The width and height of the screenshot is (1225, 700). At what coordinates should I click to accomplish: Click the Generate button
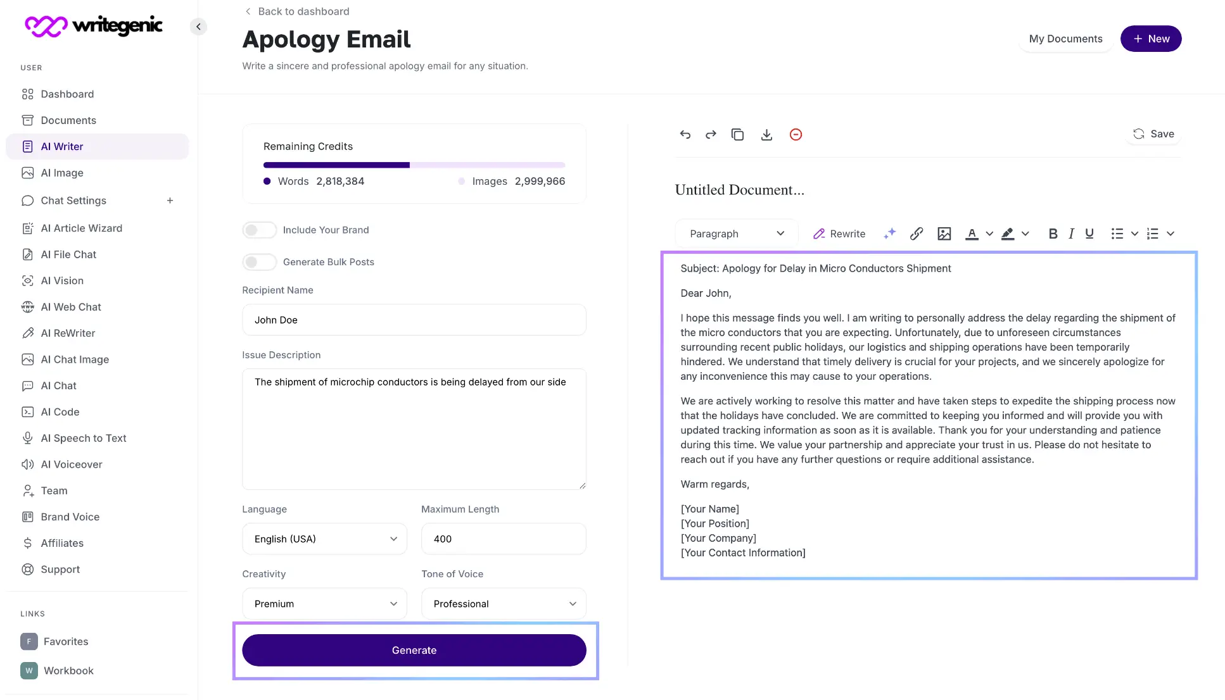[414, 649]
